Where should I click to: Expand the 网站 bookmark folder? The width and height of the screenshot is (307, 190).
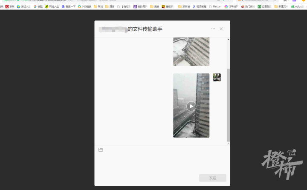pos(98,6)
